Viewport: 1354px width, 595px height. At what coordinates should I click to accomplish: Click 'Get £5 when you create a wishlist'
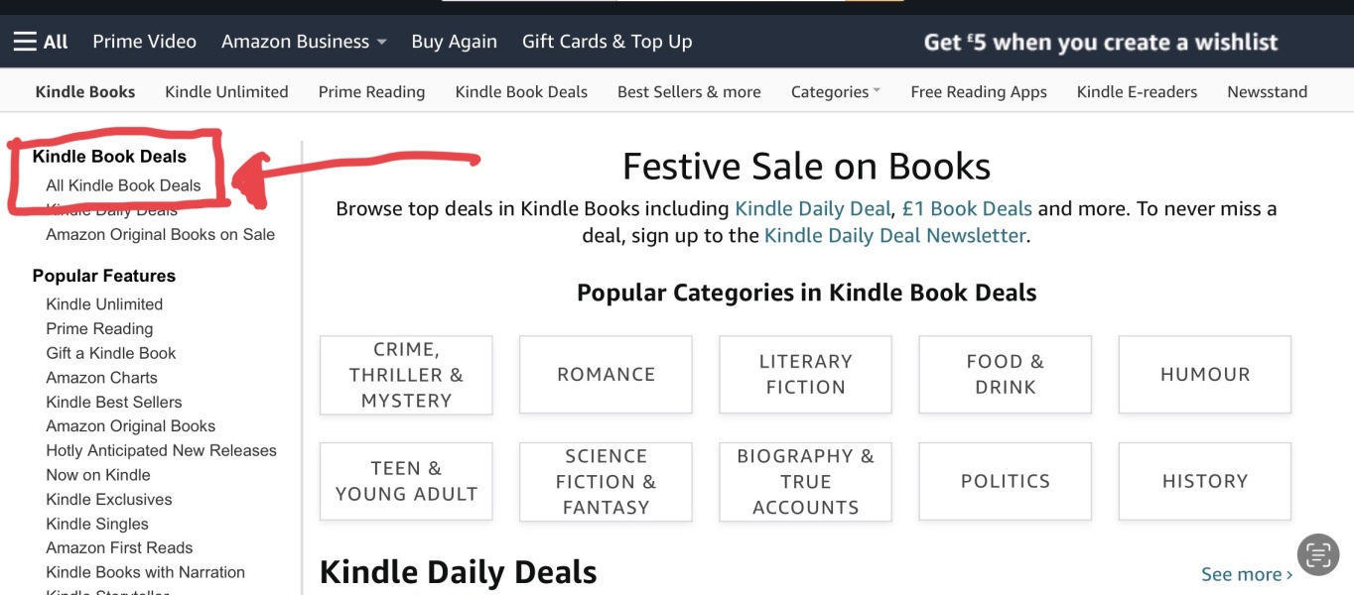coord(1100,42)
